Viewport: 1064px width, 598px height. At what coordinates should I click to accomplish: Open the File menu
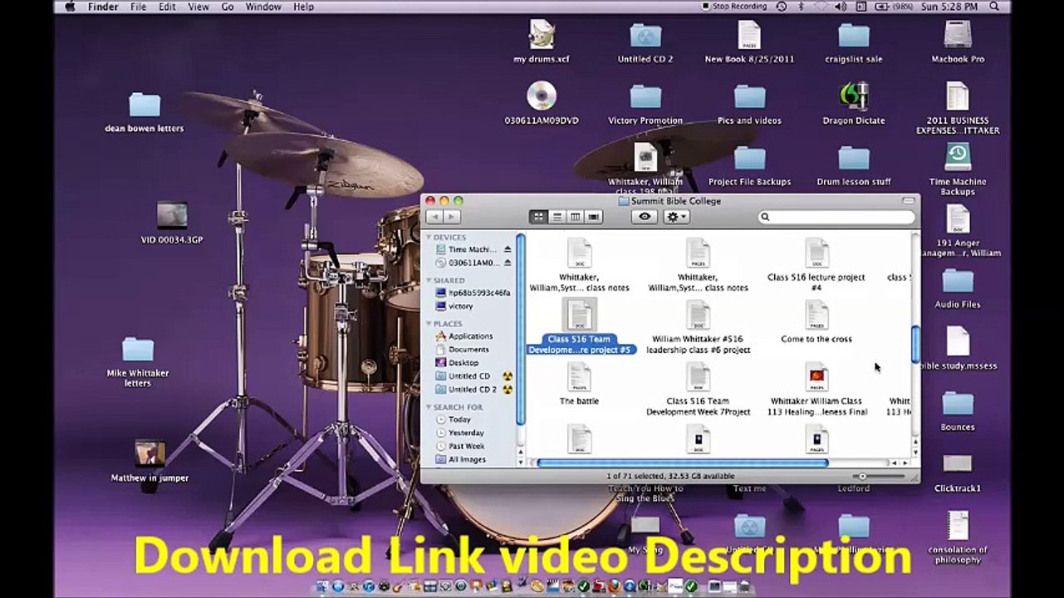(x=138, y=7)
